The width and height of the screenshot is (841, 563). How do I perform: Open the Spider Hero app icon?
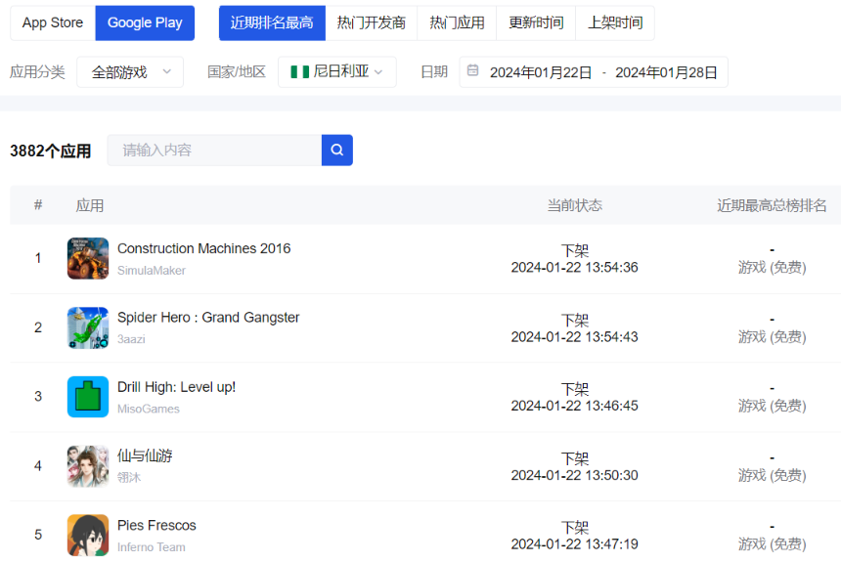pos(88,327)
